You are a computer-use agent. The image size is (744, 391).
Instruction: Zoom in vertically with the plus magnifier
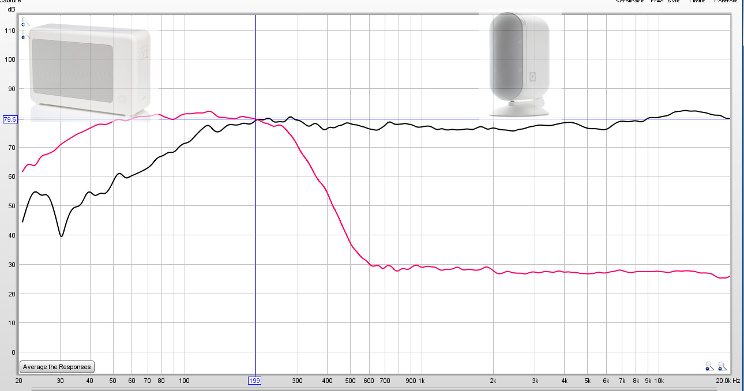25,22
